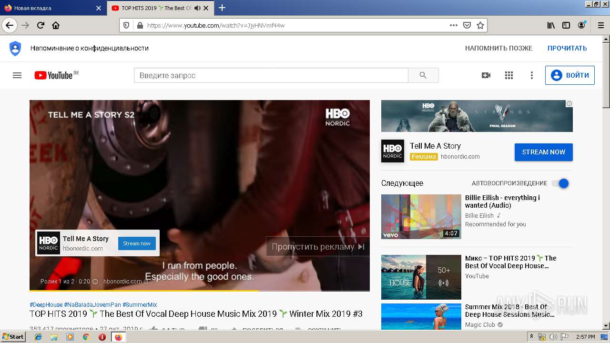610x343 pixels.
Task: Click the AdChoices info icon on banner
Action: point(569,103)
